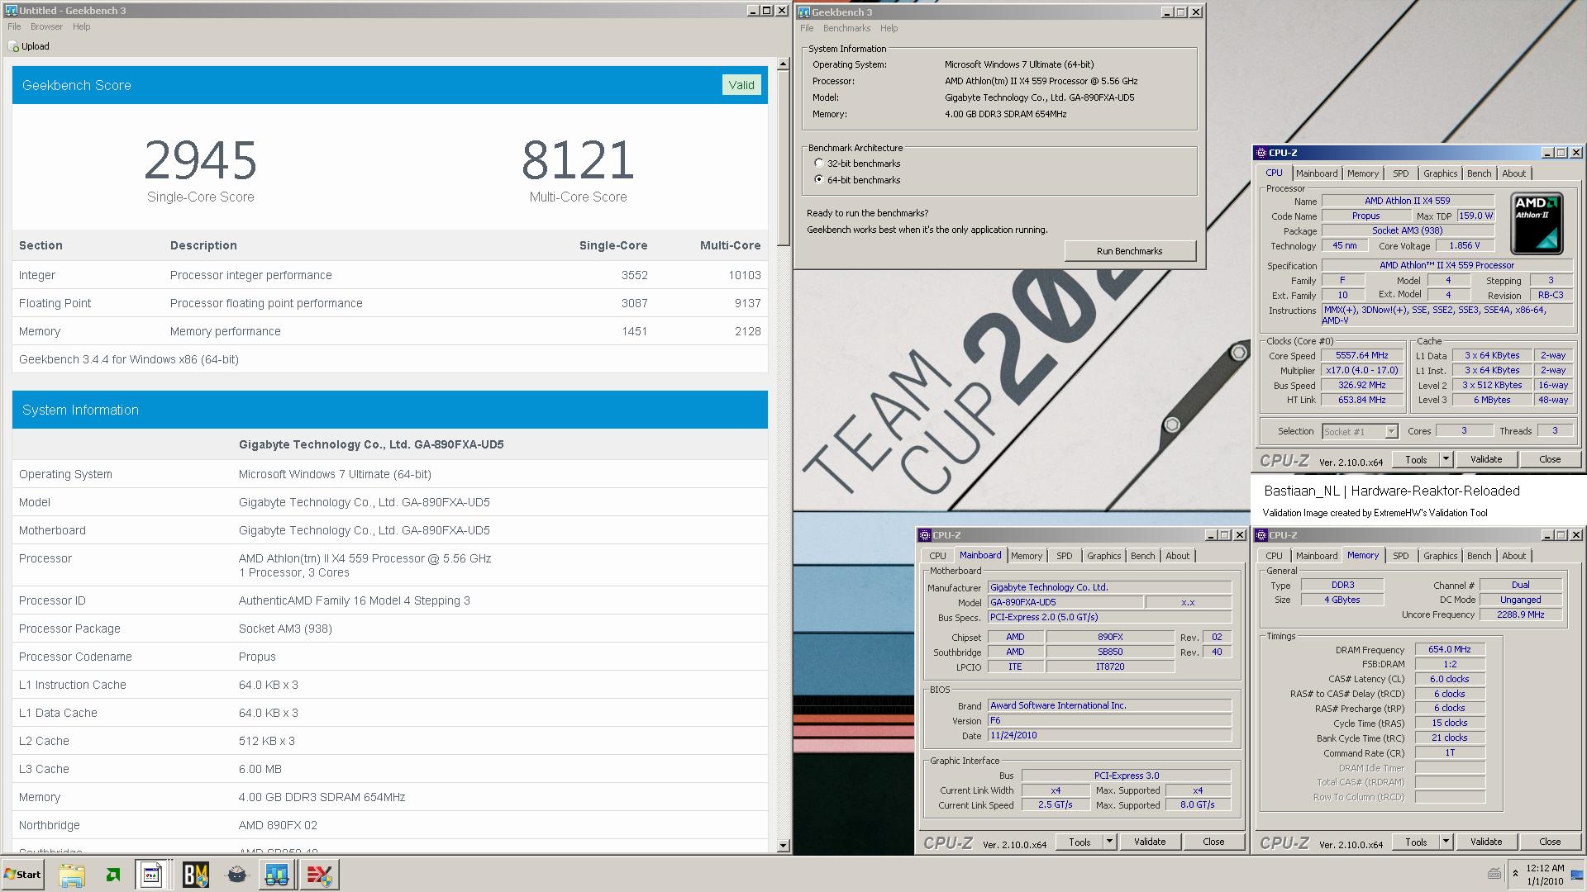Click the AMD Athlon II logo in CPU-Z
Image resolution: width=1587 pixels, height=892 pixels.
point(1537,223)
